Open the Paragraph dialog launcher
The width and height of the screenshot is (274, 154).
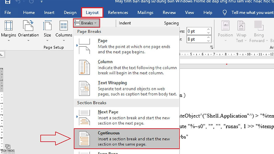point(211,47)
